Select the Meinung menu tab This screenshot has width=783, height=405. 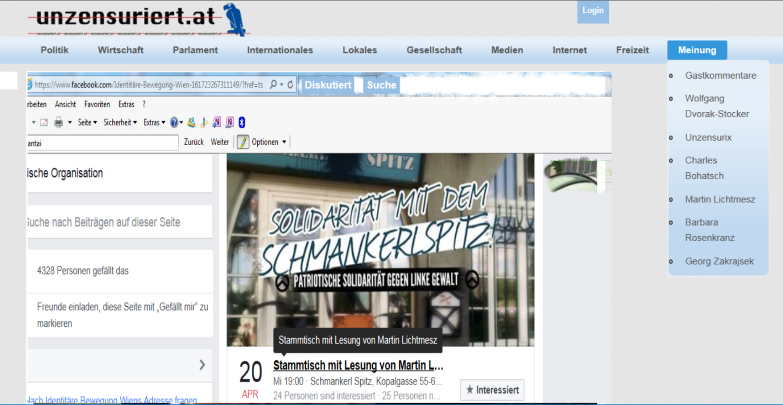pos(697,50)
